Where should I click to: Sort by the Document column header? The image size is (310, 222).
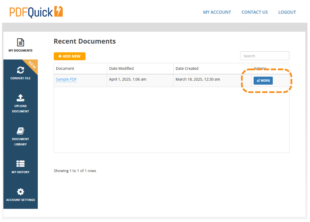click(81, 68)
